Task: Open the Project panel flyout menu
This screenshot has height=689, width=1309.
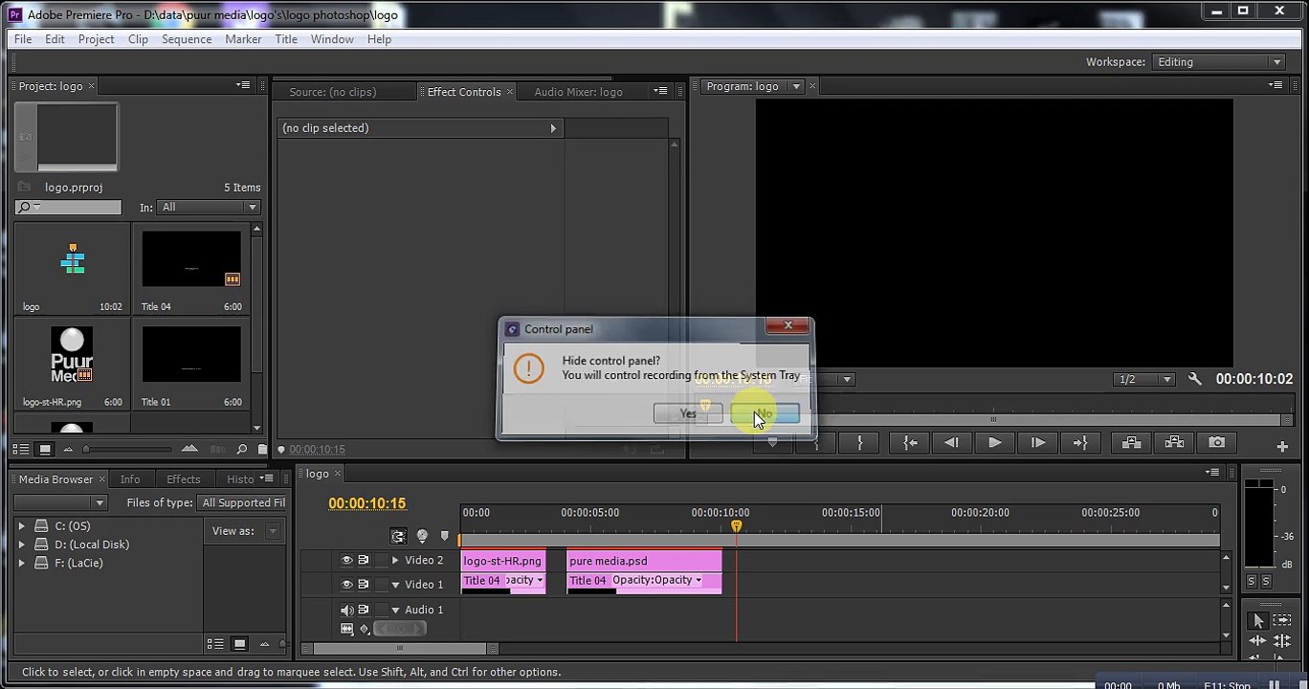Action: click(243, 85)
